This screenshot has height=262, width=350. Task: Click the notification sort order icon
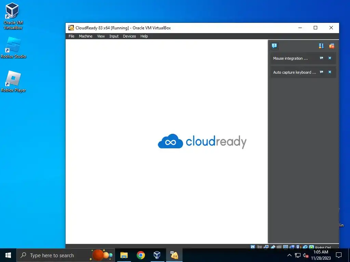click(x=321, y=46)
